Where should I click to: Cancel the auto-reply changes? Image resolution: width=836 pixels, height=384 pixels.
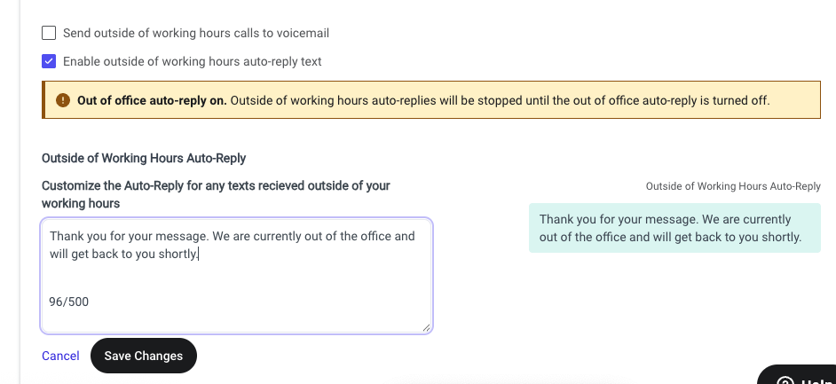[x=60, y=356]
